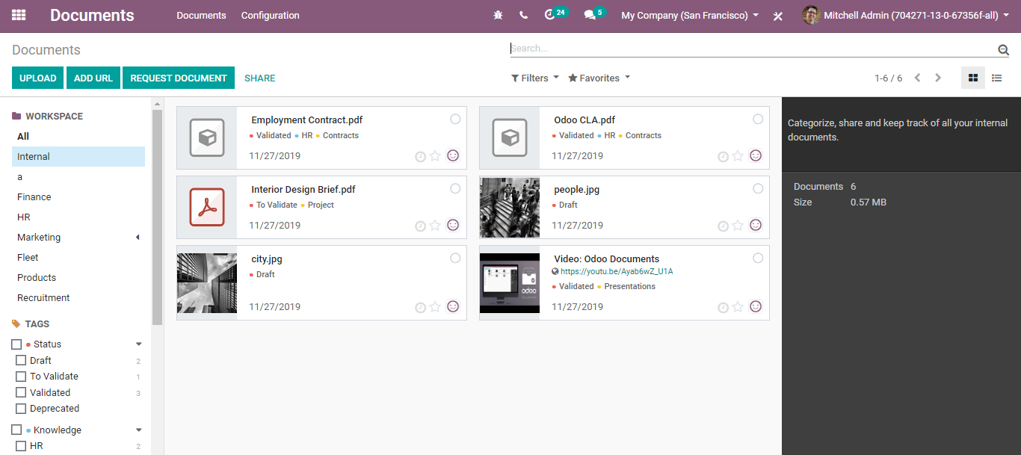
Task: Open the people.jpg thumbnail
Action: (x=510, y=208)
